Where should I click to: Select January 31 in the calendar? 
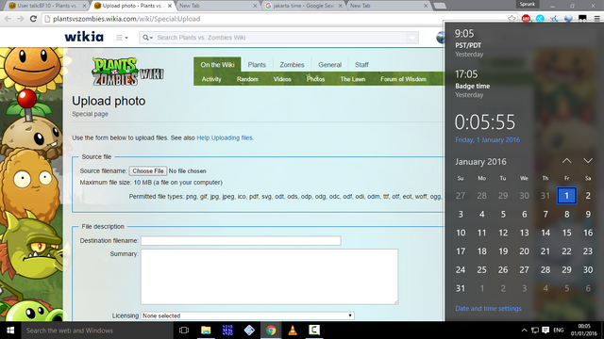(x=461, y=288)
